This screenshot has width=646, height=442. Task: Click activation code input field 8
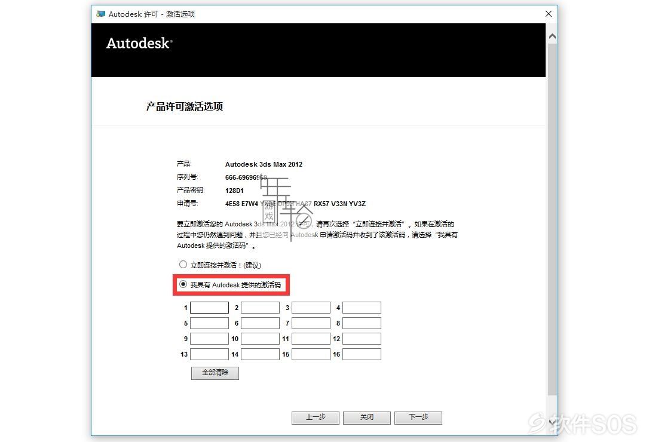pyautogui.click(x=362, y=323)
